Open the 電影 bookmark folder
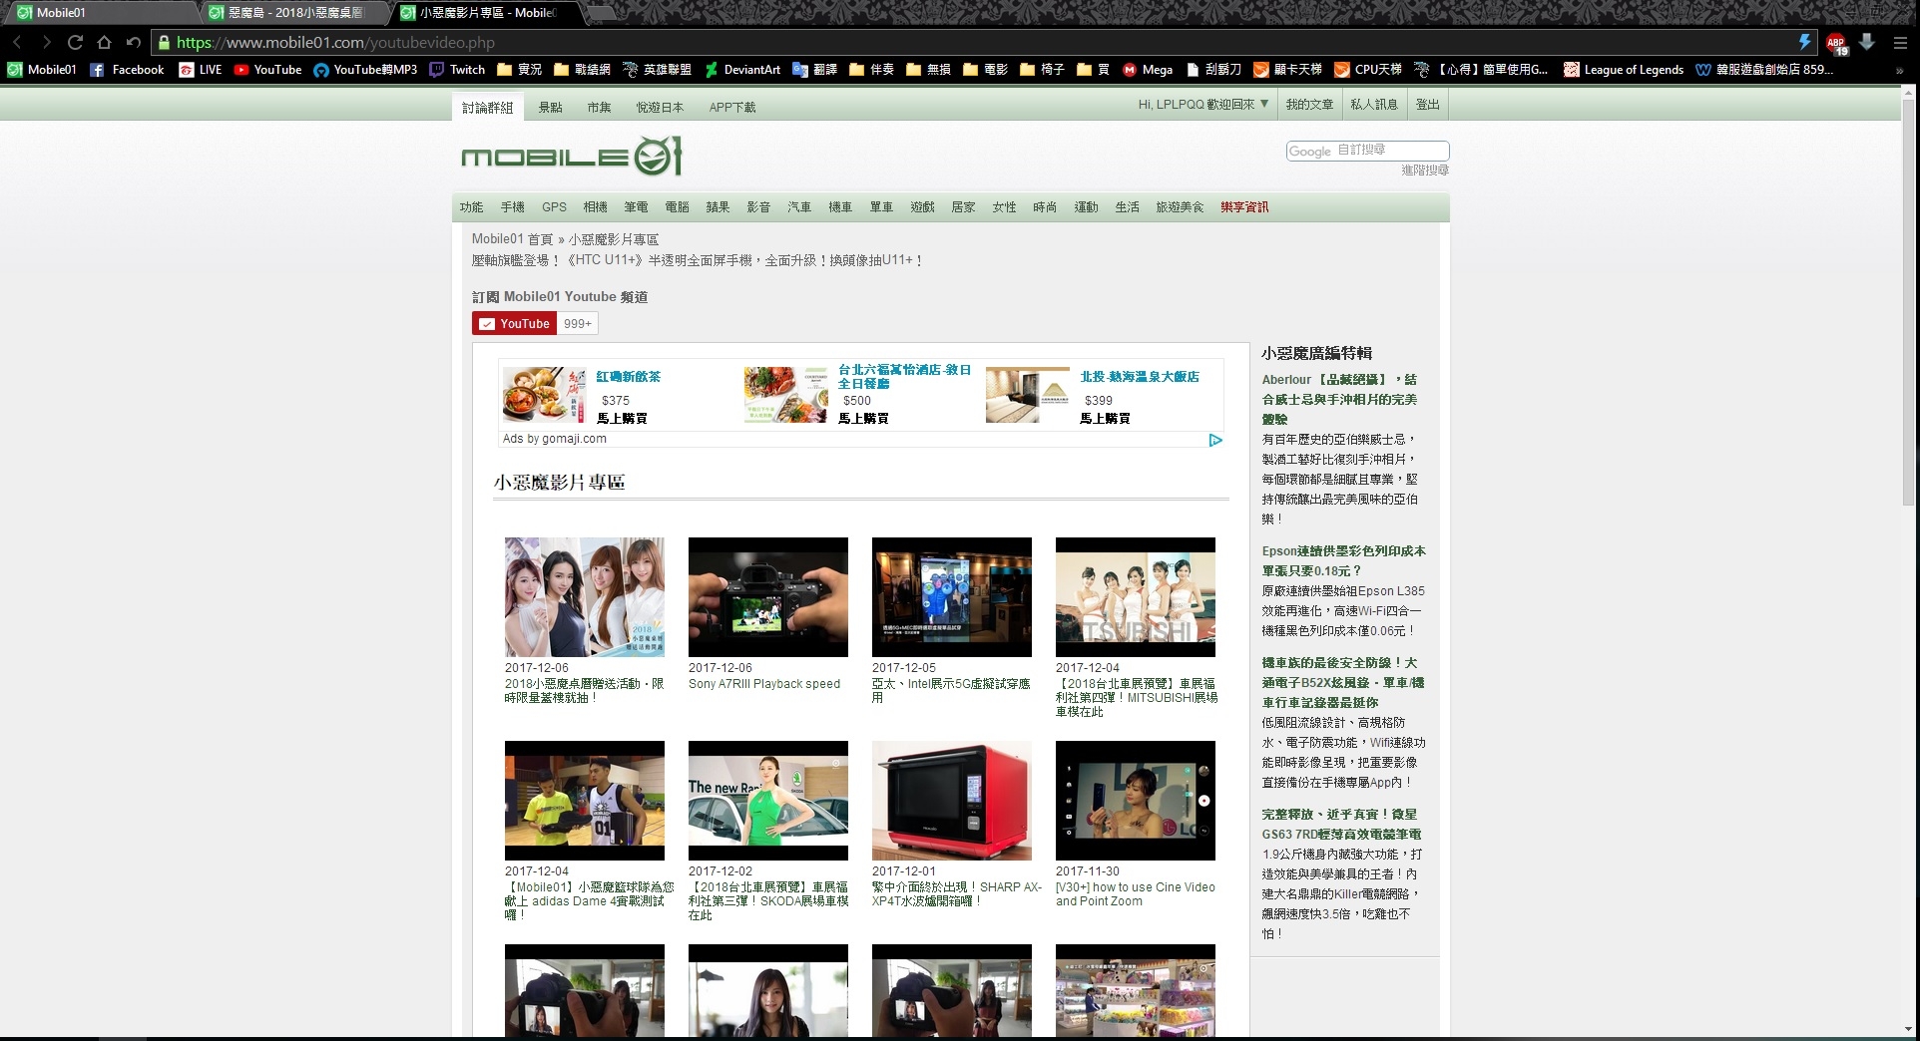The height and width of the screenshot is (1041, 1920). [985, 70]
